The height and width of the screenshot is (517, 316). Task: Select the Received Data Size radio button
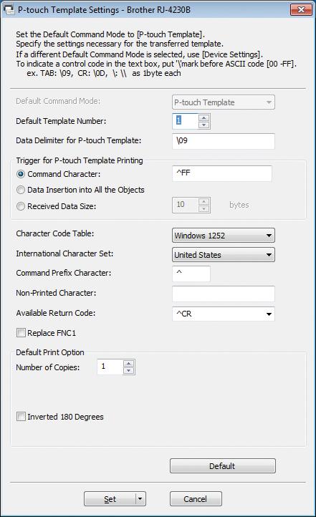click(21, 206)
